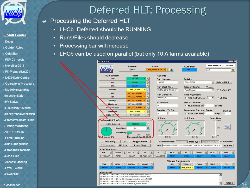Click the Run Number input field
250x188 pixels.
pyautogui.click(x=167, y=82)
